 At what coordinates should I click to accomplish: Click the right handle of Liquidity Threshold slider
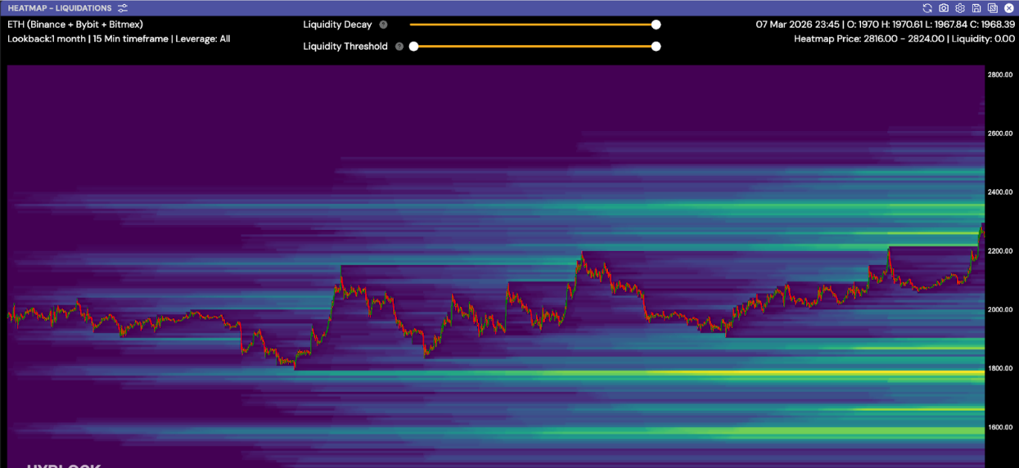pyautogui.click(x=656, y=47)
